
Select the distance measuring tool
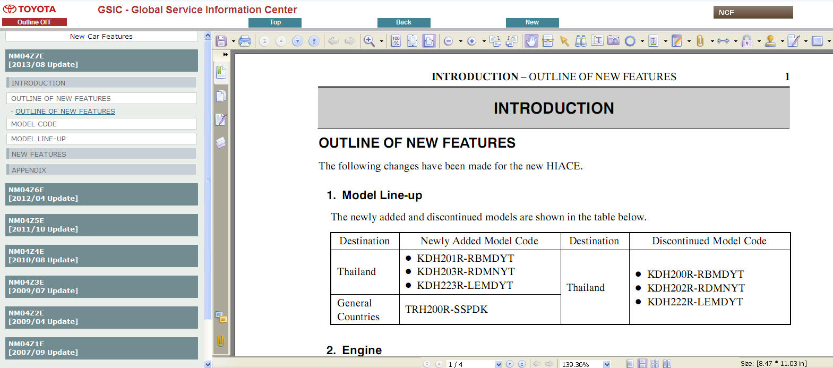(723, 41)
